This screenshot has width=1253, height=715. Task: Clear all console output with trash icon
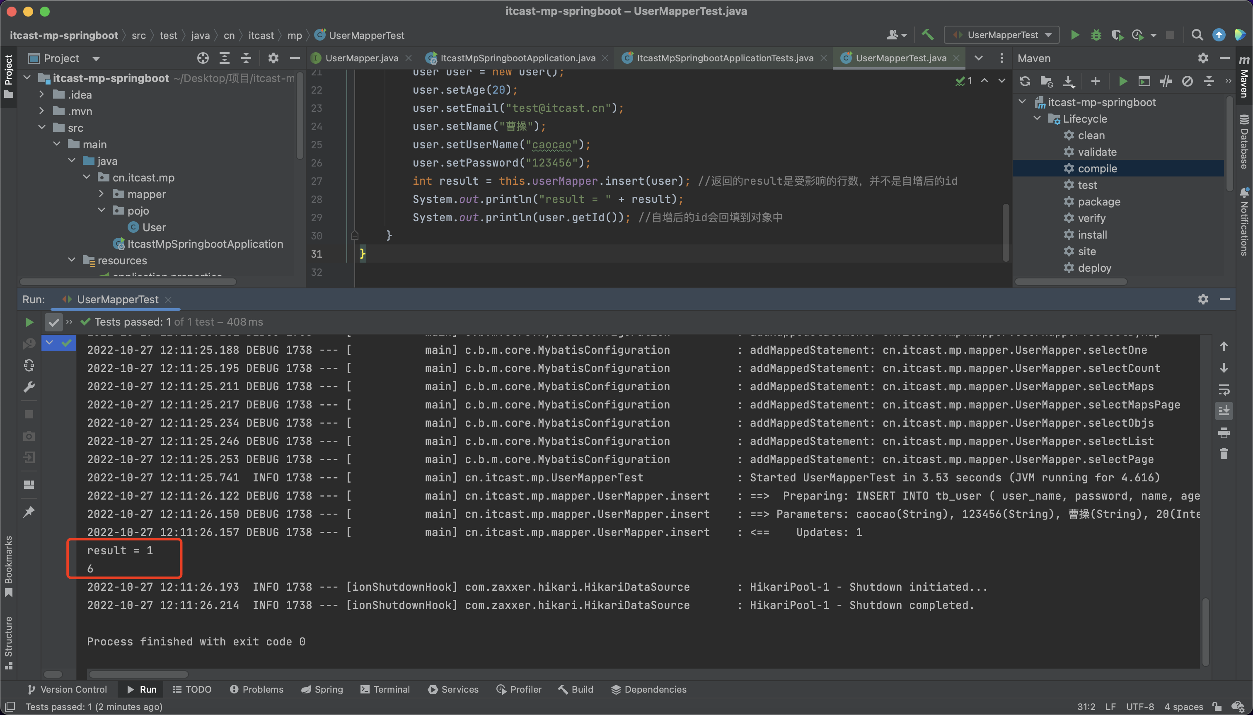tap(1224, 454)
